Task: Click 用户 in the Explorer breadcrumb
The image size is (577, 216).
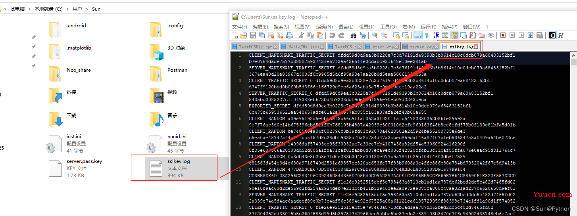Action: (77, 9)
